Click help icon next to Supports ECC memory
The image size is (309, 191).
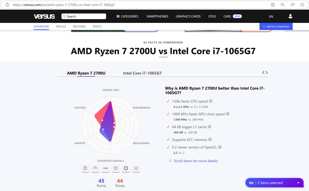click(x=210, y=139)
